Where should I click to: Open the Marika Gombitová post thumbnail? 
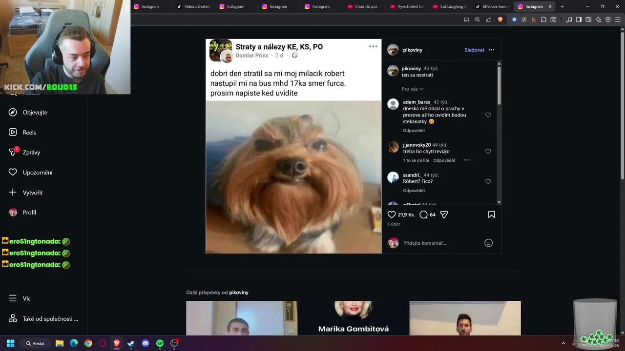[x=354, y=318]
